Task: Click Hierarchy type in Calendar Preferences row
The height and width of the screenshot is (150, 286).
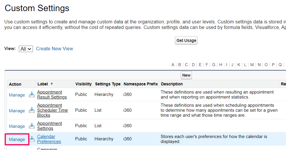Action: (104, 139)
